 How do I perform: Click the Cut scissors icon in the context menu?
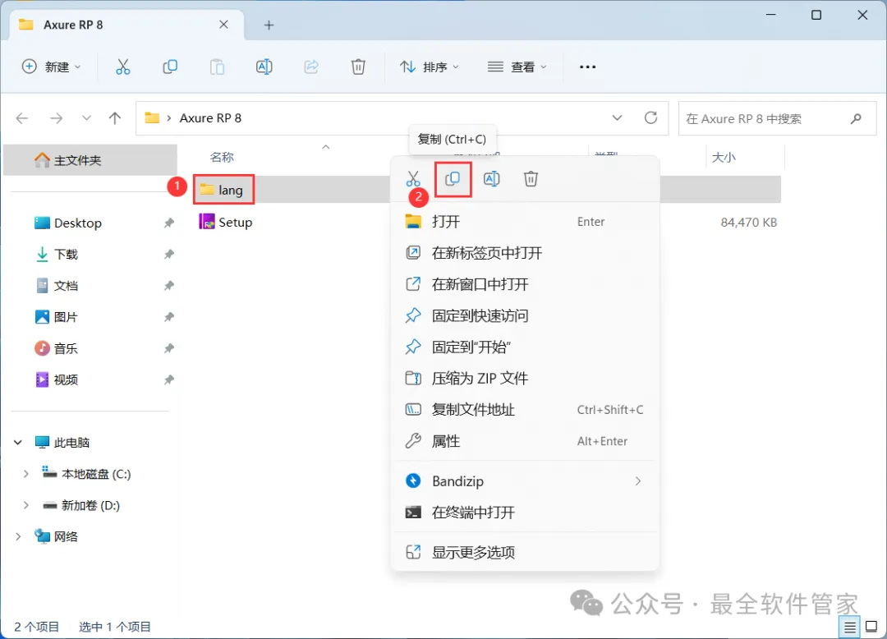tap(413, 179)
